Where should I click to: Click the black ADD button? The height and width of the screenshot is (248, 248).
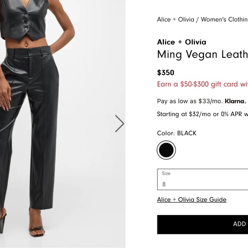pos(203,224)
